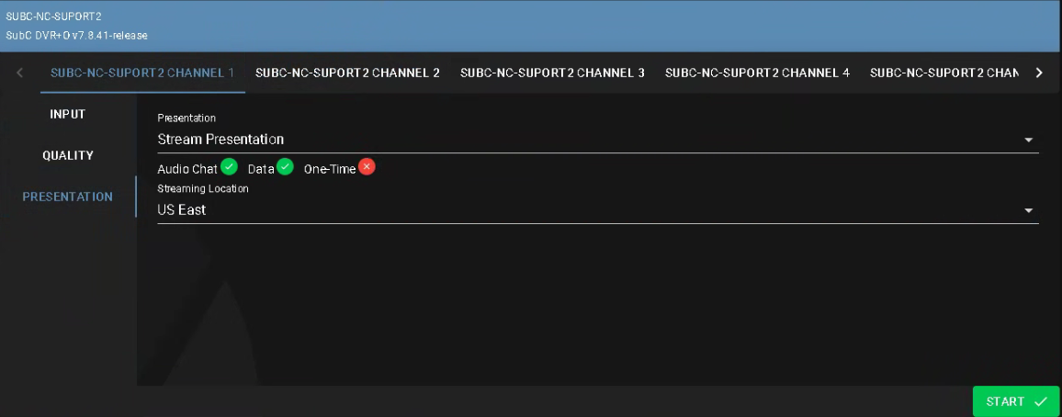The image size is (1062, 417).
Task: Open the INPUT settings section
Action: pos(68,115)
